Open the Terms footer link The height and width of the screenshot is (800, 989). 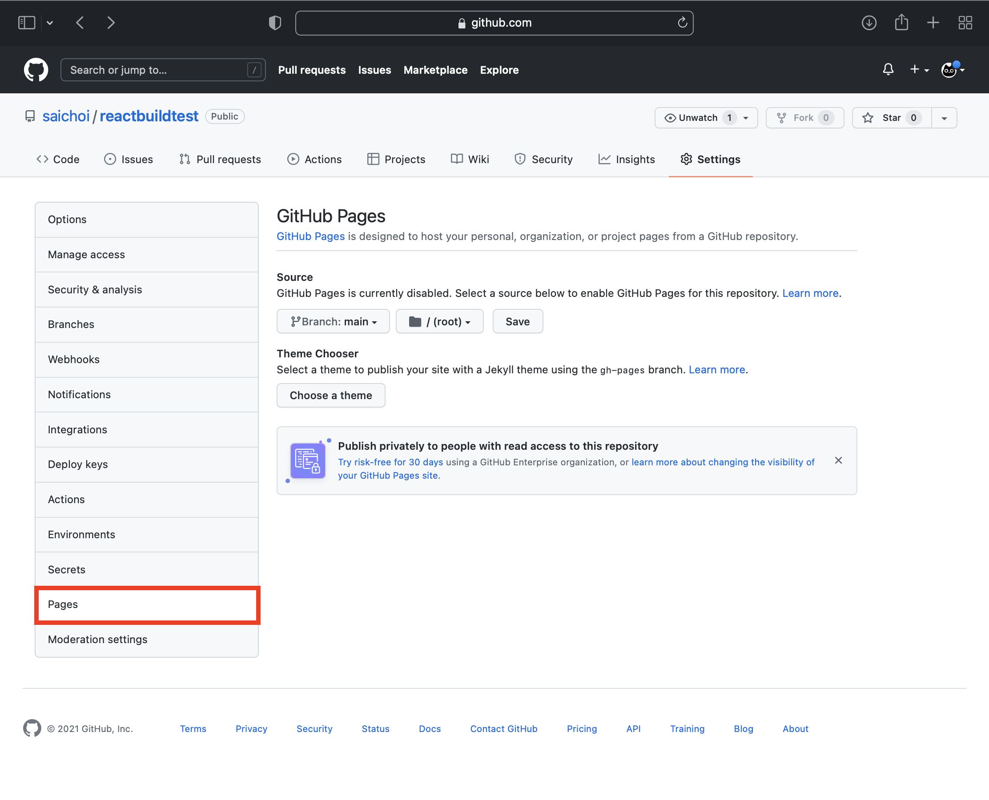(x=193, y=728)
